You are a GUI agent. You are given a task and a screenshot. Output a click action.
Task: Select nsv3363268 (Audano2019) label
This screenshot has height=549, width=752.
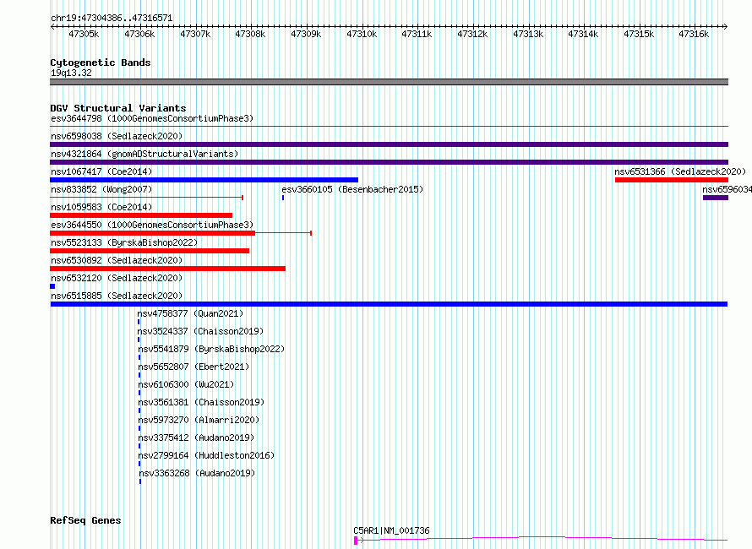(197, 473)
